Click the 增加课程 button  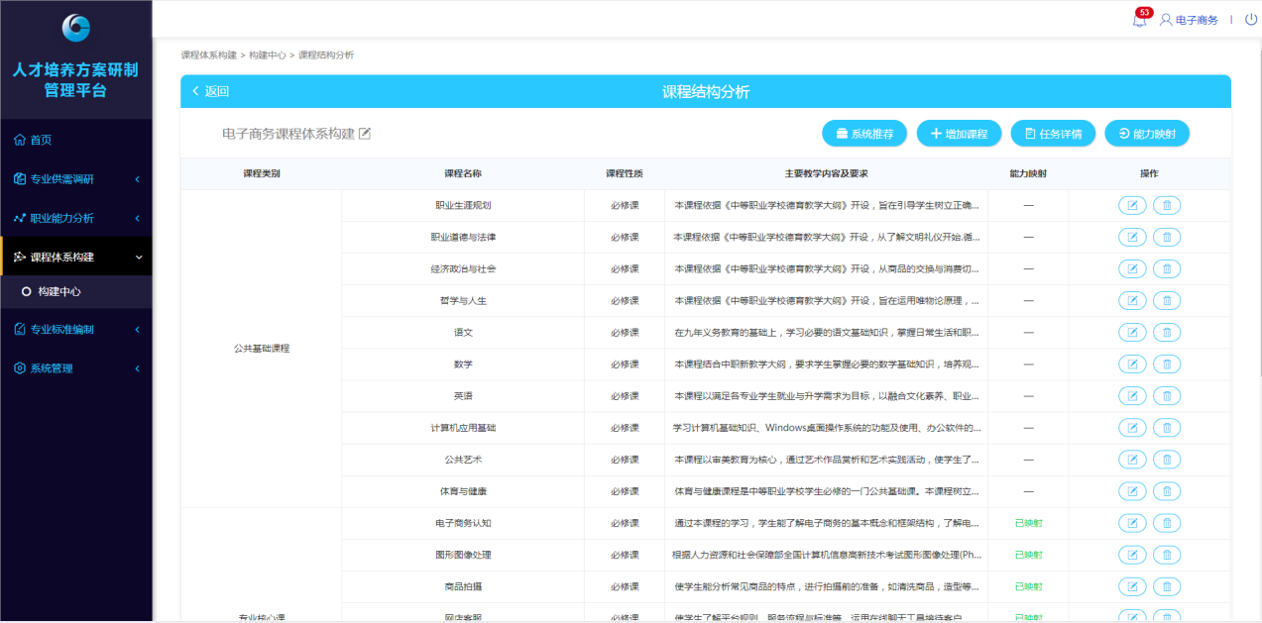pos(958,134)
